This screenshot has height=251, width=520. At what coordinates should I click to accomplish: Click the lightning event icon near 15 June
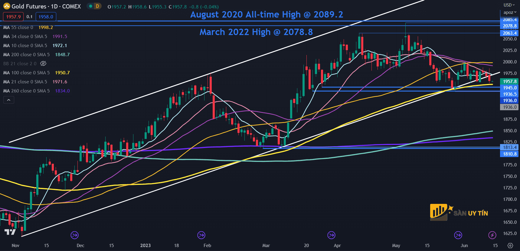coord(492,235)
